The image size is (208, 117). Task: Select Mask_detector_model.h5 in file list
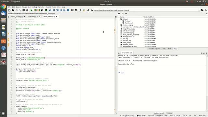[x=131, y=35]
